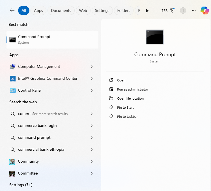The image size is (211, 191).
Task: Open file location of Command Prompt
Action: (130, 98)
